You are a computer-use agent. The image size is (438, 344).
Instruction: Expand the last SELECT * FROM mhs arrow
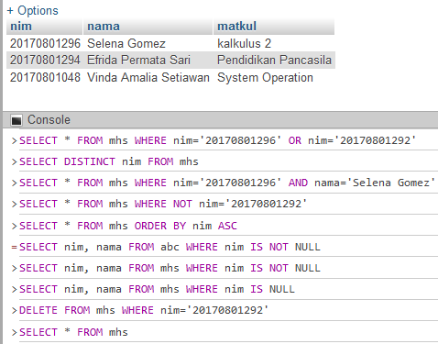(x=14, y=332)
